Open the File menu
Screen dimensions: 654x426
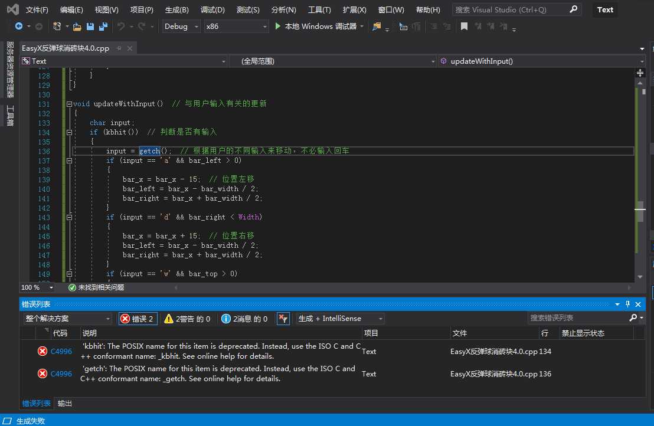(37, 9)
